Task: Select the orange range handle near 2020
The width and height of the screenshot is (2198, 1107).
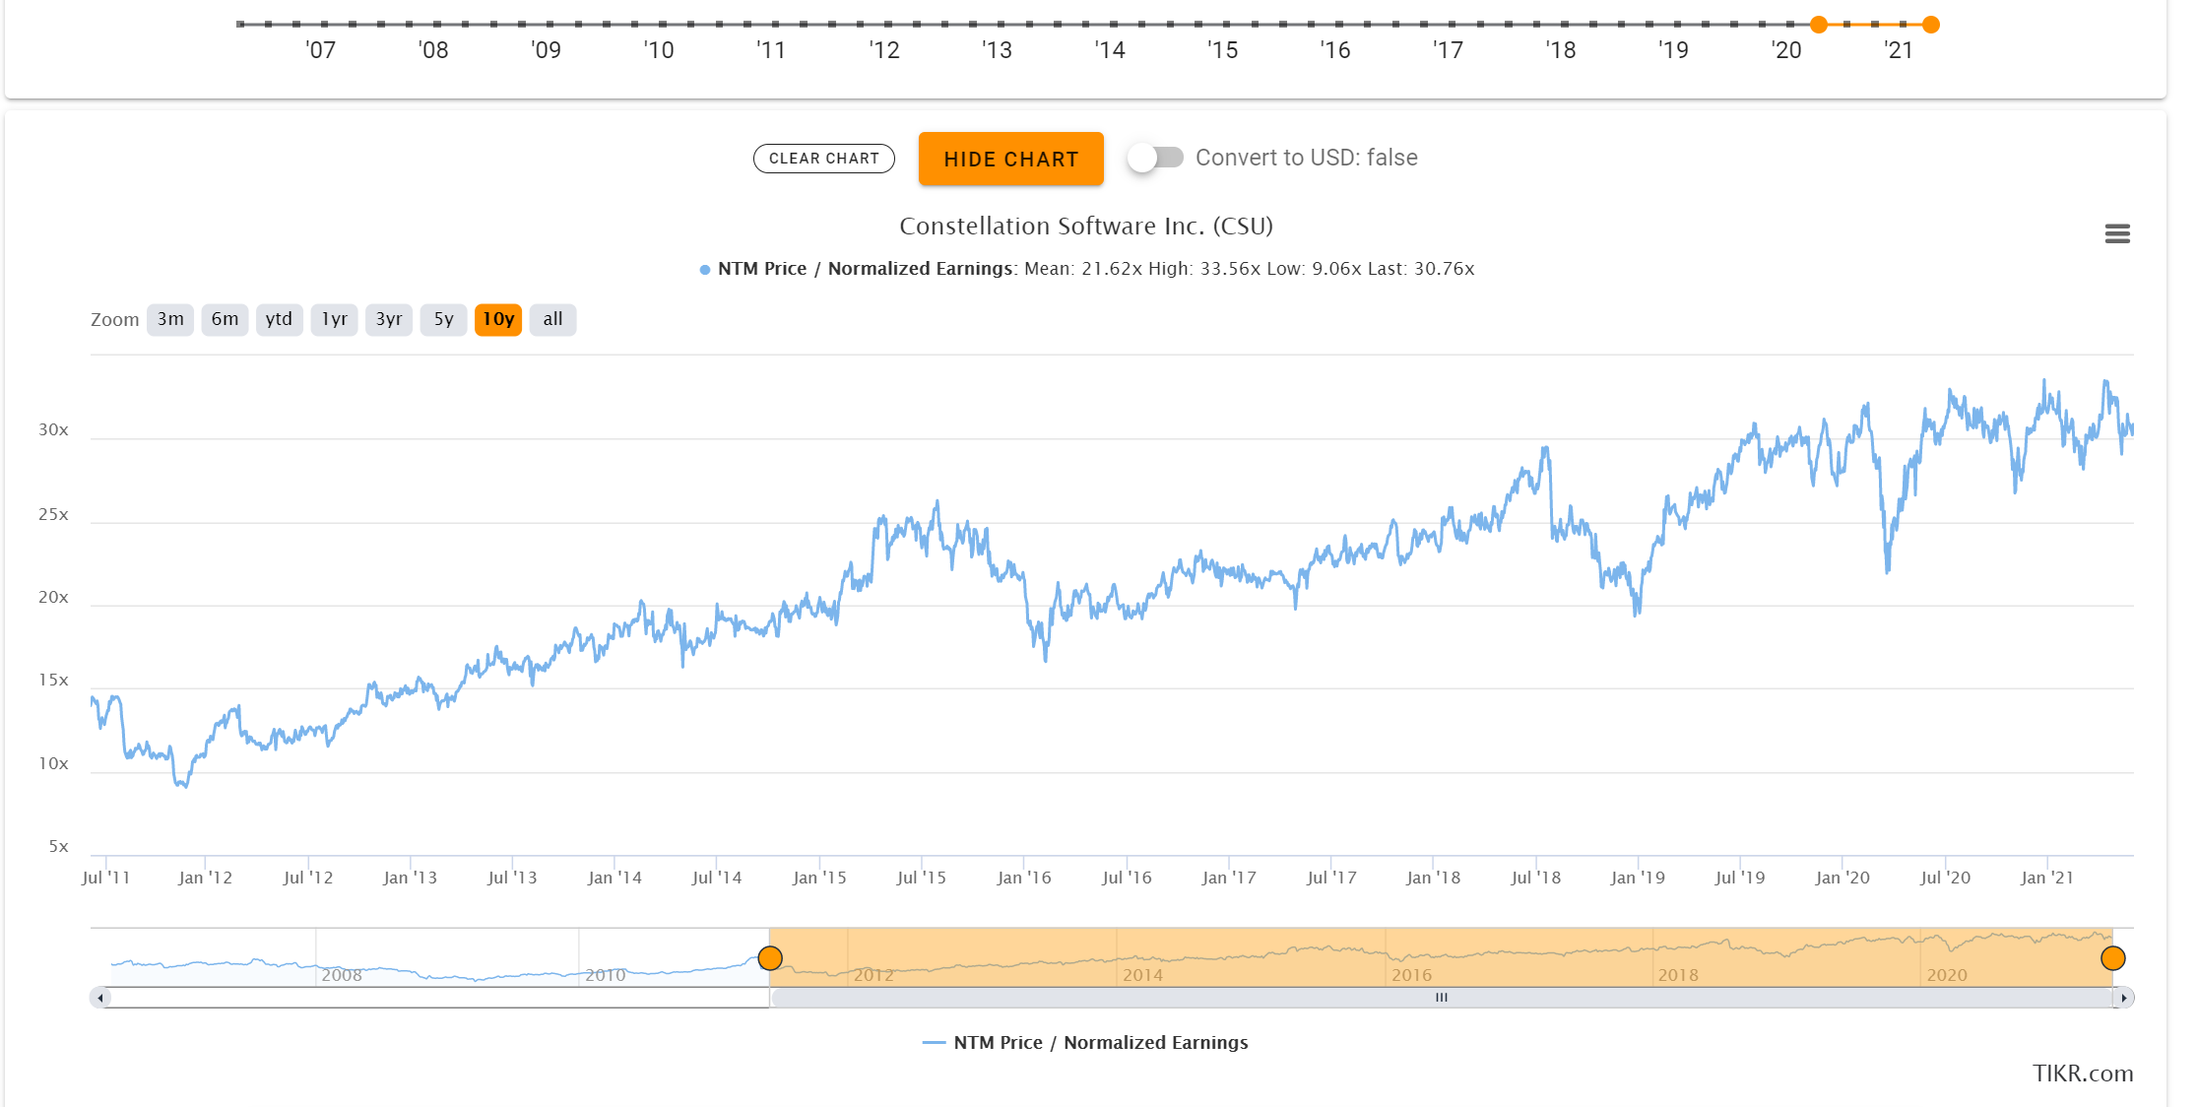Action: 771,957
